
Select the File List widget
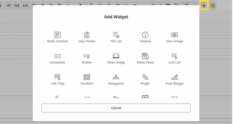point(116,37)
